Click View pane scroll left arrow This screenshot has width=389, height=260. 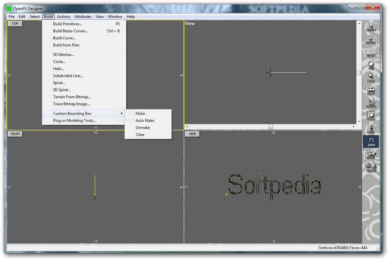(x=187, y=127)
